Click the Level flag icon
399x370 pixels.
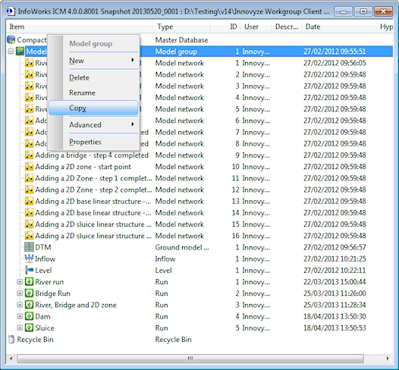(x=29, y=271)
